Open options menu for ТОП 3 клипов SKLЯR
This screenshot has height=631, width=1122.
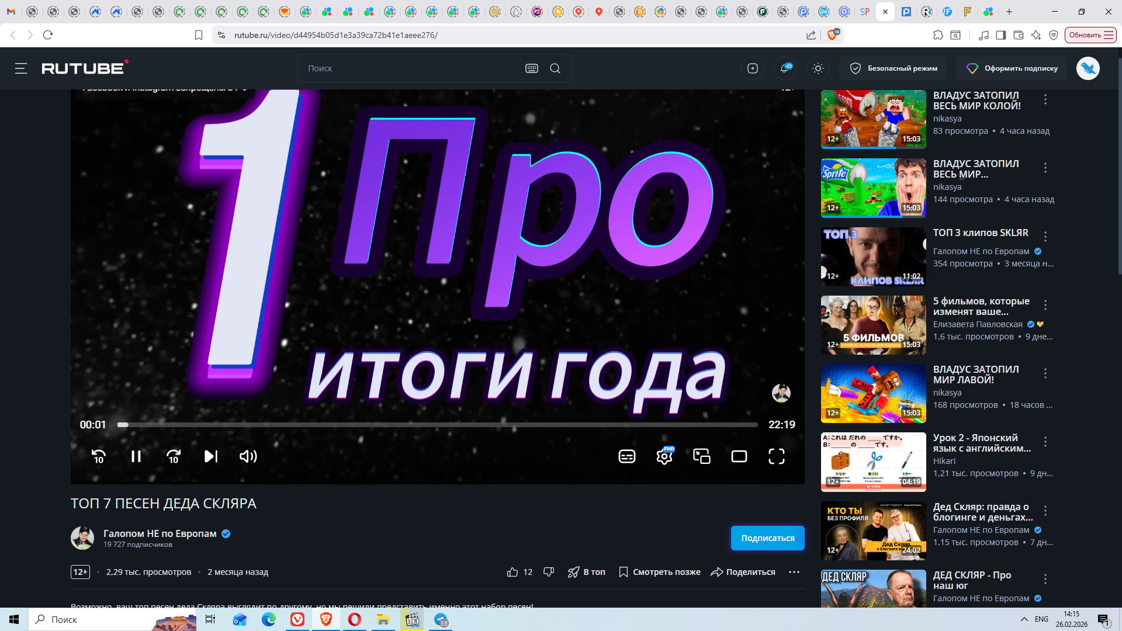point(1045,237)
